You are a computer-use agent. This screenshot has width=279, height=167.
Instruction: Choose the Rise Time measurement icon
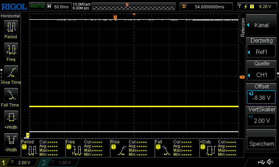click(11, 72)
